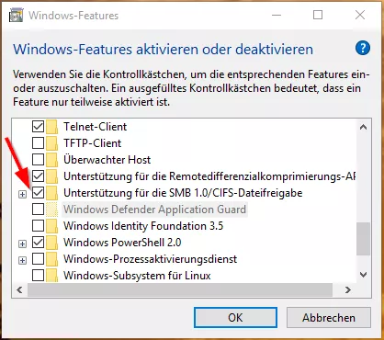Click the Windows-Features title bar icon
The height and width of the screenshot is (340, 384).
17,15
